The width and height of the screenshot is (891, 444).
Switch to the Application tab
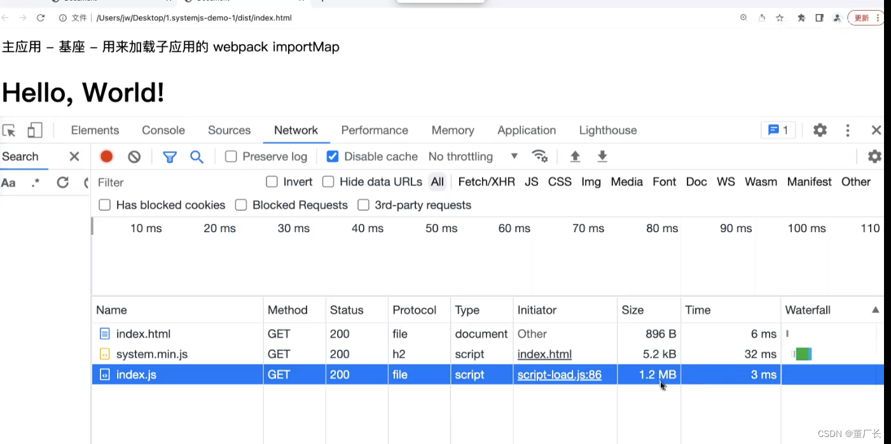(527, 130)
